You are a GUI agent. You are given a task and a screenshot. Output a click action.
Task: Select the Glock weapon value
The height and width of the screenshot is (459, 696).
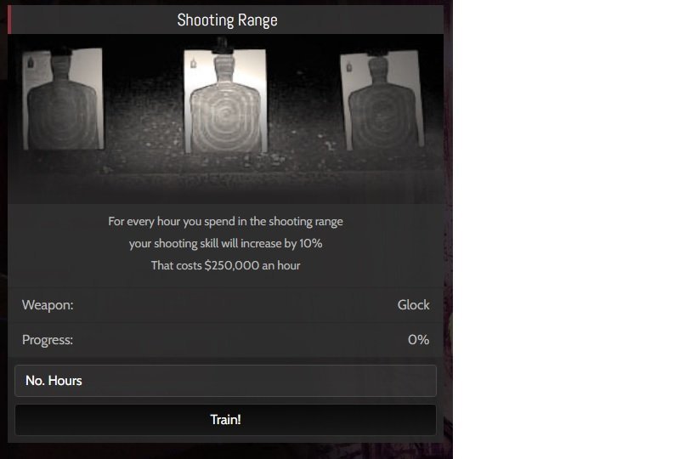(x=413, y=305)
